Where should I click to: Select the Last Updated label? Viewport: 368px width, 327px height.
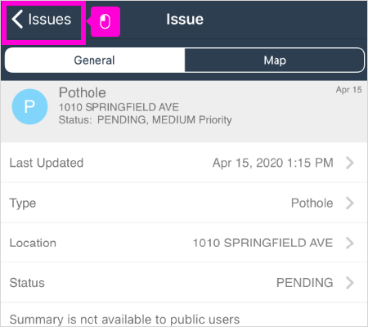coord(47,163)
